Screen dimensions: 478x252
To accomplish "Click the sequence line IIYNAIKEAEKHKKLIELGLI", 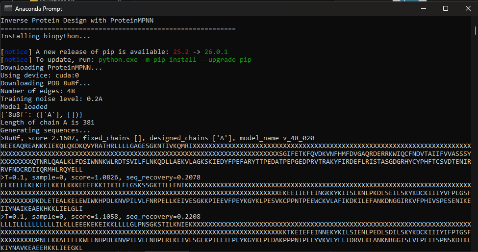I will click(42, 209).
